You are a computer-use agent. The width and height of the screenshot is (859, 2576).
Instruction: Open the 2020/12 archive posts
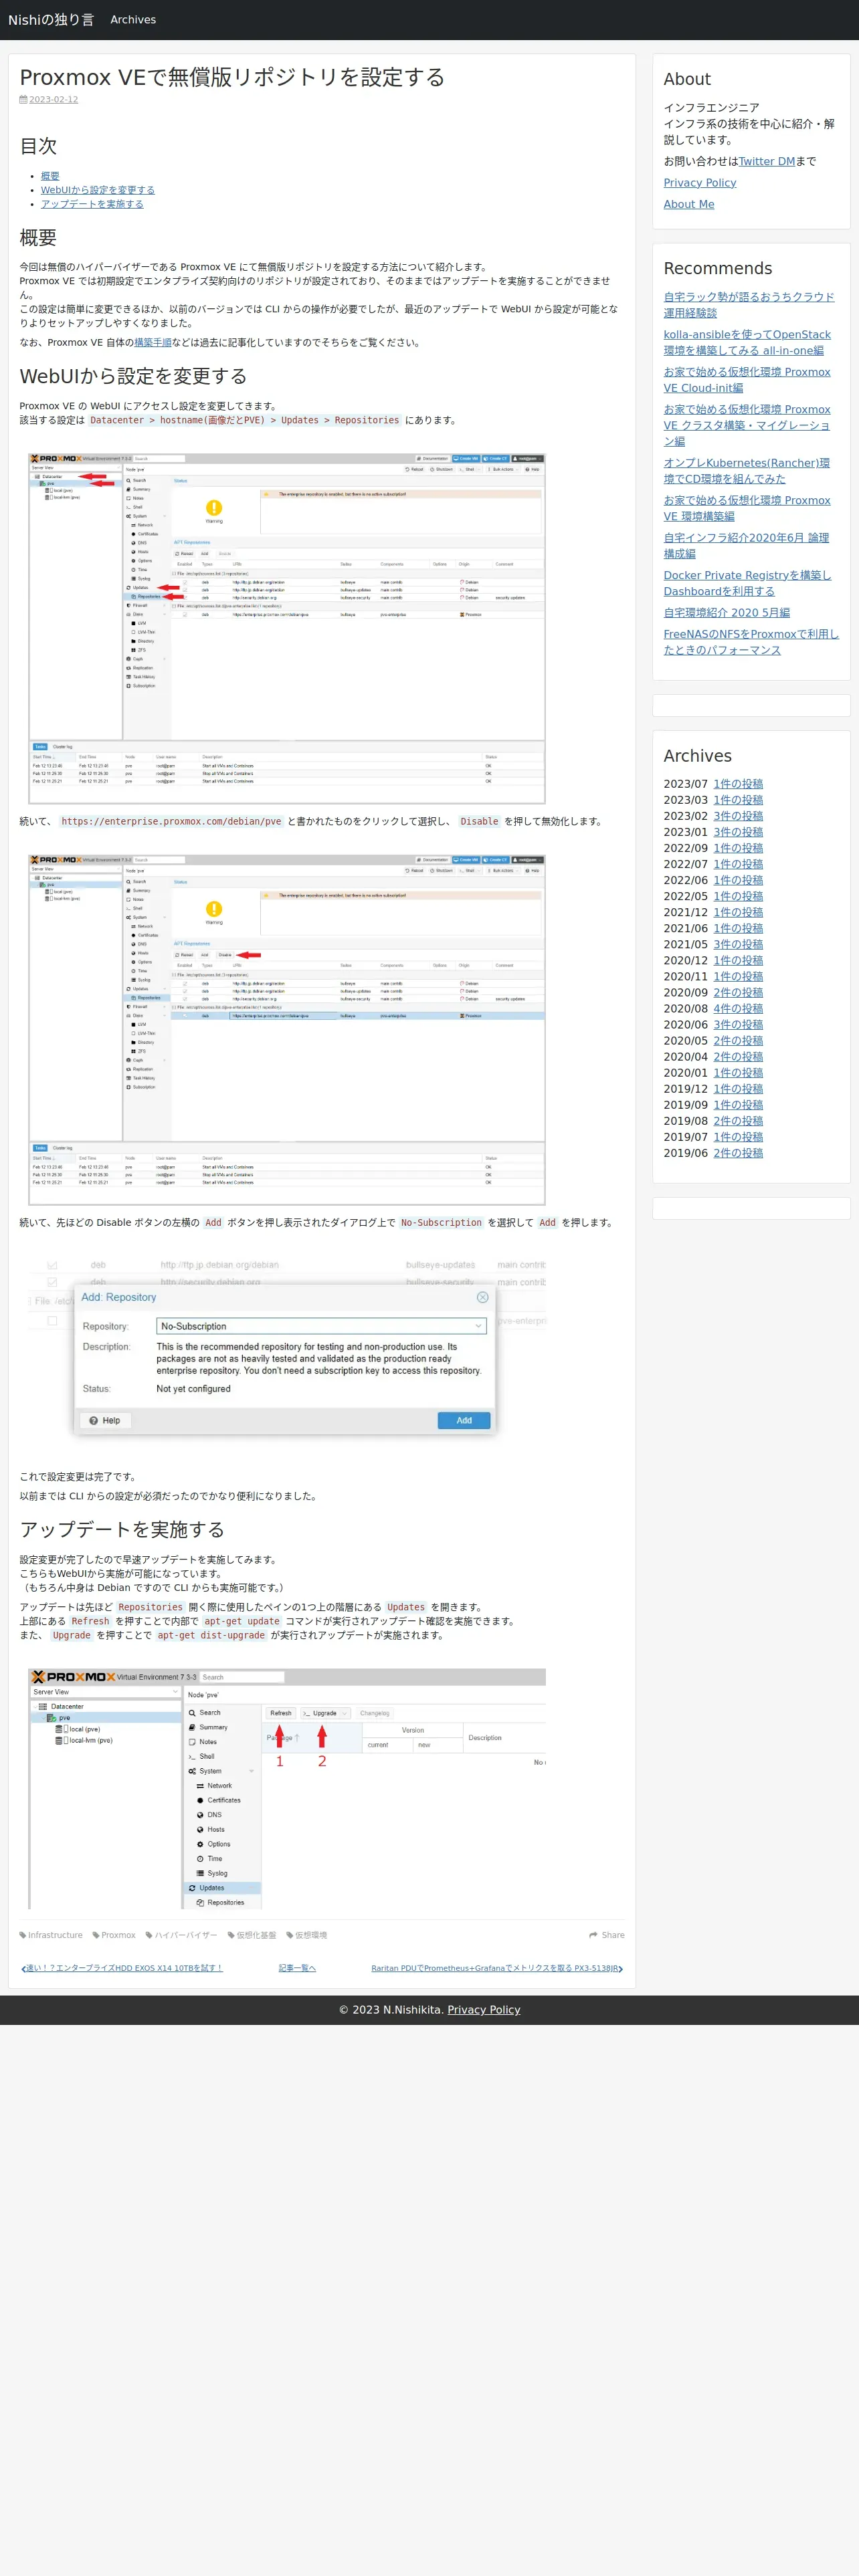click(738, 960)
